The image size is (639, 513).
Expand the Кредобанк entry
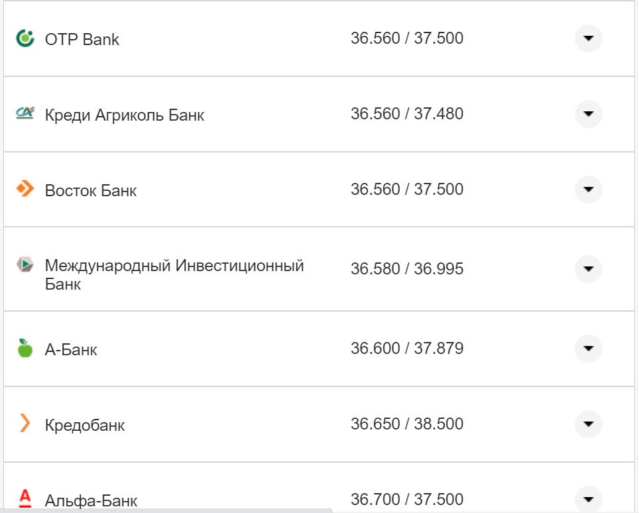pyautogui.click(x=588, y=424)
